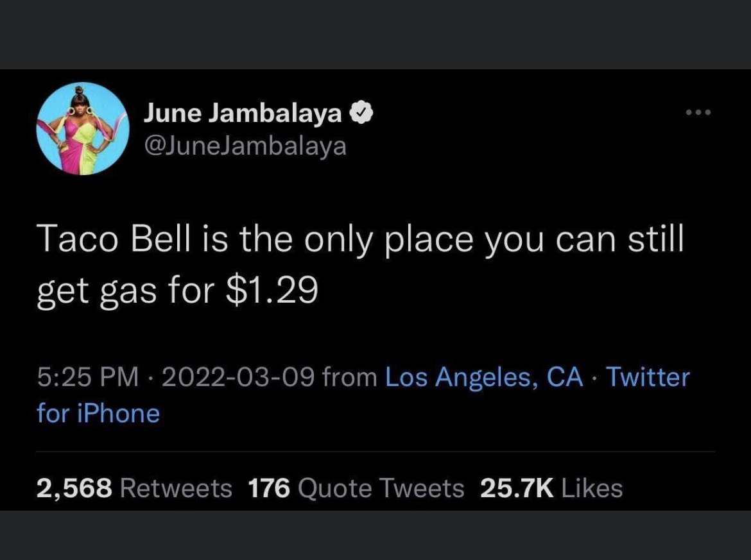Open the @JuneJambalaya handle
The image size is (751, 560).
click(x=245, y=146)
